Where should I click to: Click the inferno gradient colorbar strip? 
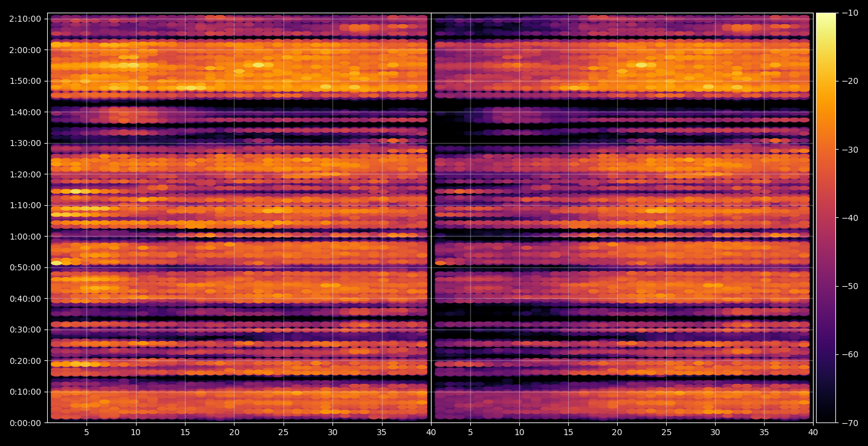point(826,218)
